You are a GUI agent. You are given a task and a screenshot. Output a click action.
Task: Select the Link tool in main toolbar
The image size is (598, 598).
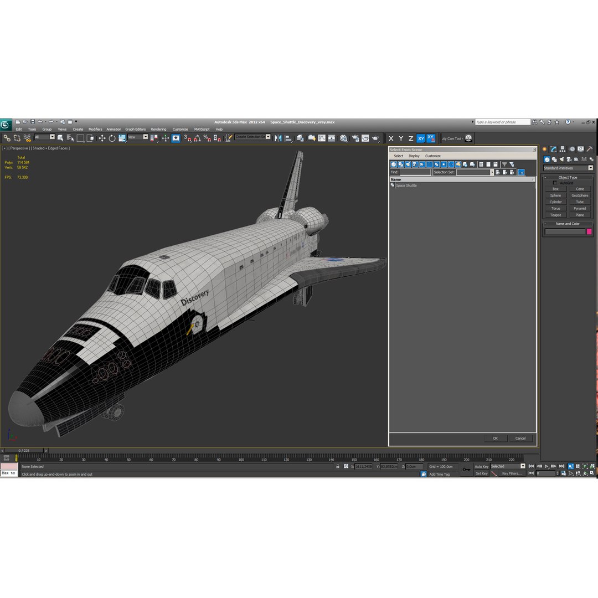pyautogui.click(x=7, y=138)
